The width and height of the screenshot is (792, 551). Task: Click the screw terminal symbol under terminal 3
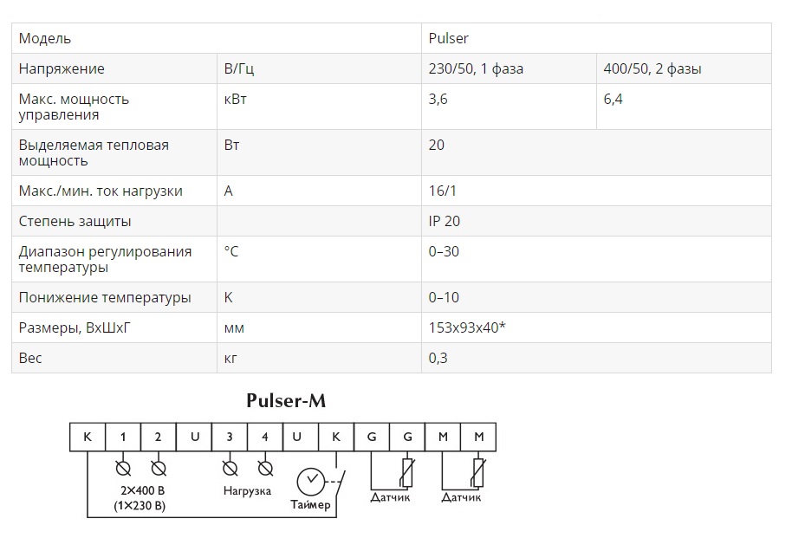click(230, 469)
